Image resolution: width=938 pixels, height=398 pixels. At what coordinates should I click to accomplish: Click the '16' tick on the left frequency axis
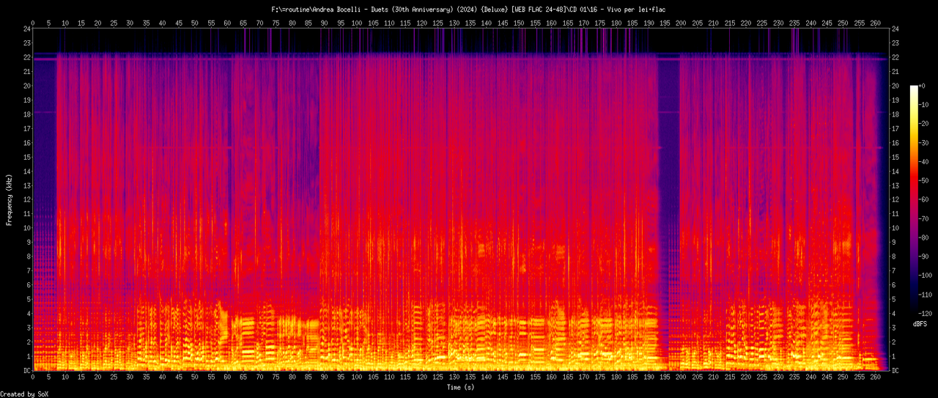26,142
